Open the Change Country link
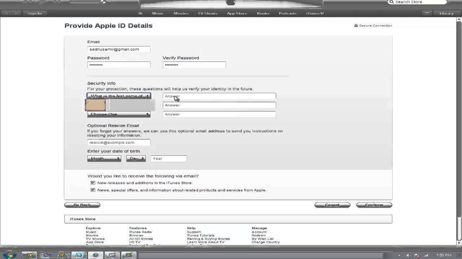 point(266,242)
